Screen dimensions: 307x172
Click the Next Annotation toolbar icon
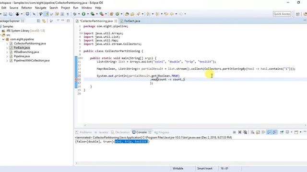[148, 14]
